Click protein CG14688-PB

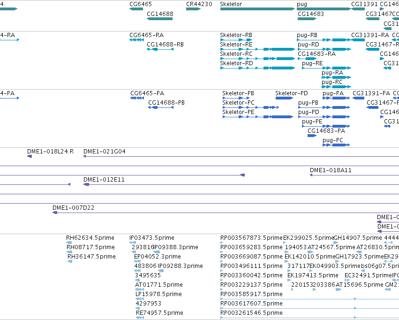[x=161, y=107]
